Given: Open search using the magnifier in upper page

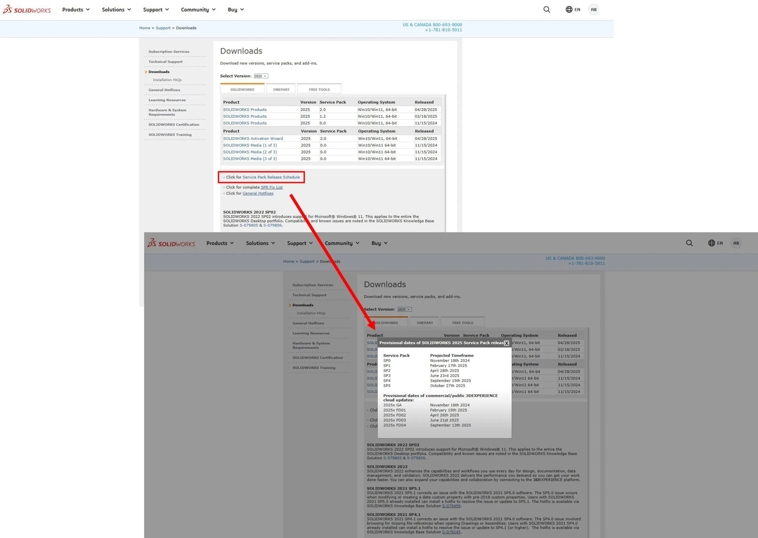Looking at the screenshot, I should click(547, 9).
